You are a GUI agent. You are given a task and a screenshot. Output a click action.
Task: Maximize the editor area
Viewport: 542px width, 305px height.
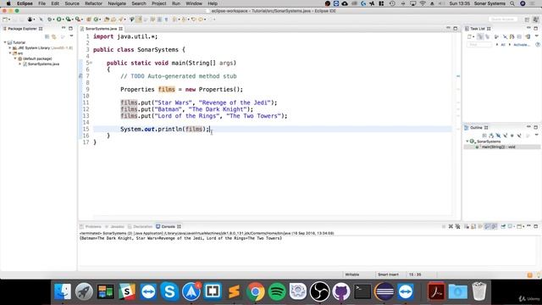[456, 28]
